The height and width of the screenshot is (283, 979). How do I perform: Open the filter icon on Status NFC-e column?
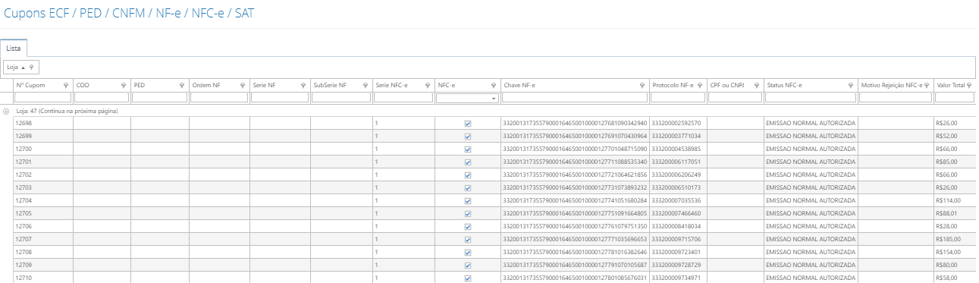pos(851,86)
